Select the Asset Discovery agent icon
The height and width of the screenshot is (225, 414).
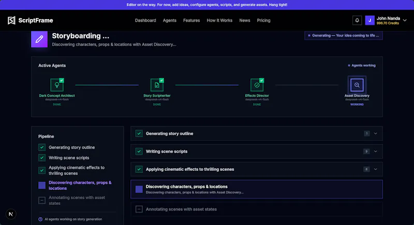pyautogui.click(x=357, y=85)
